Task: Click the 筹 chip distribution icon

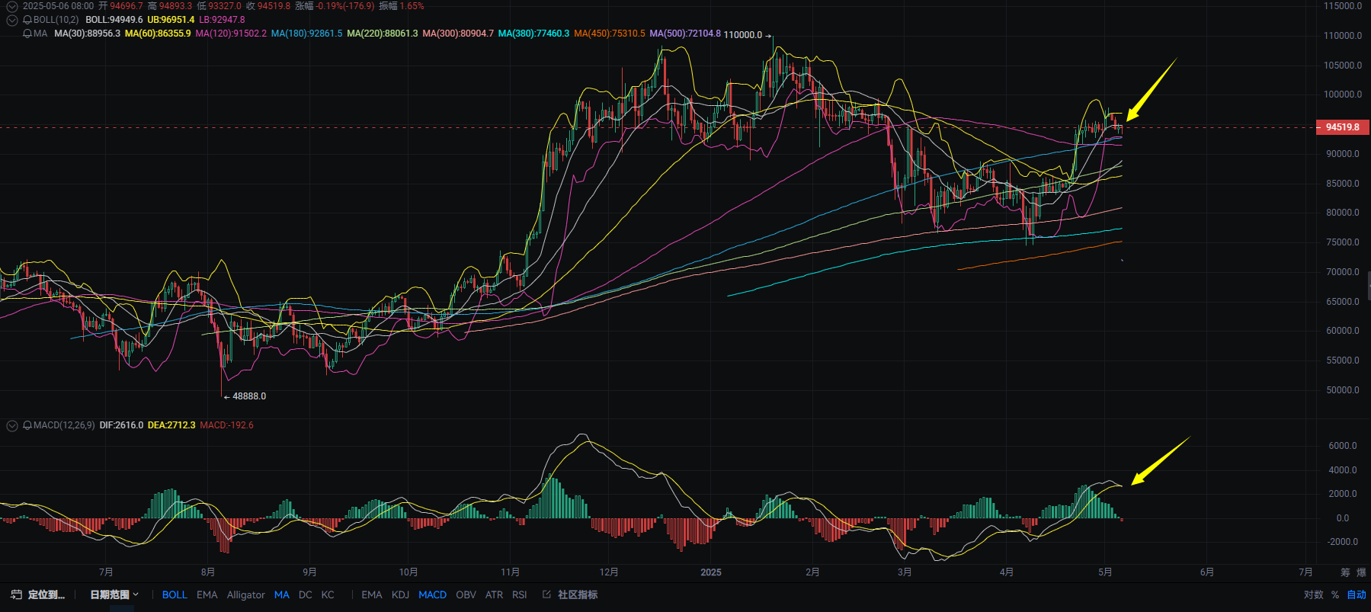Action: coord(1345,572)
